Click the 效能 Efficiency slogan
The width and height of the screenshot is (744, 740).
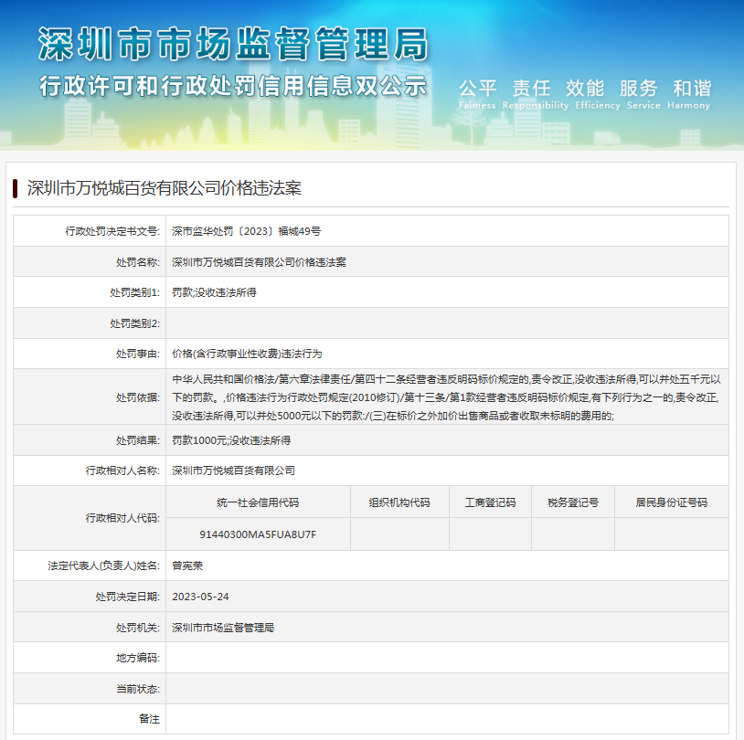(598, 94)
